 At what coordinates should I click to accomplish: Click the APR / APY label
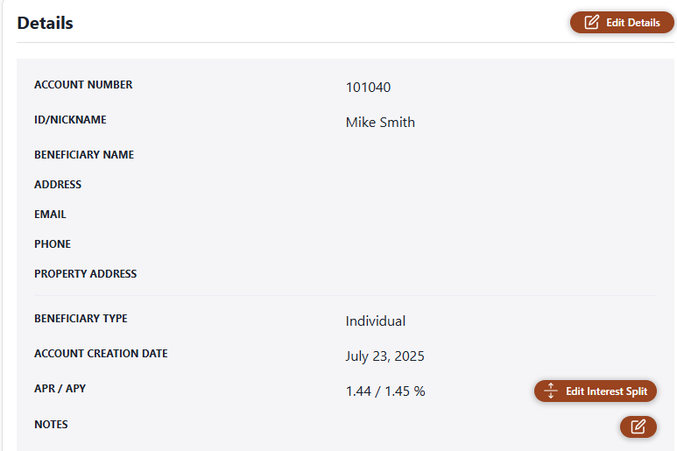pos(60,389)
